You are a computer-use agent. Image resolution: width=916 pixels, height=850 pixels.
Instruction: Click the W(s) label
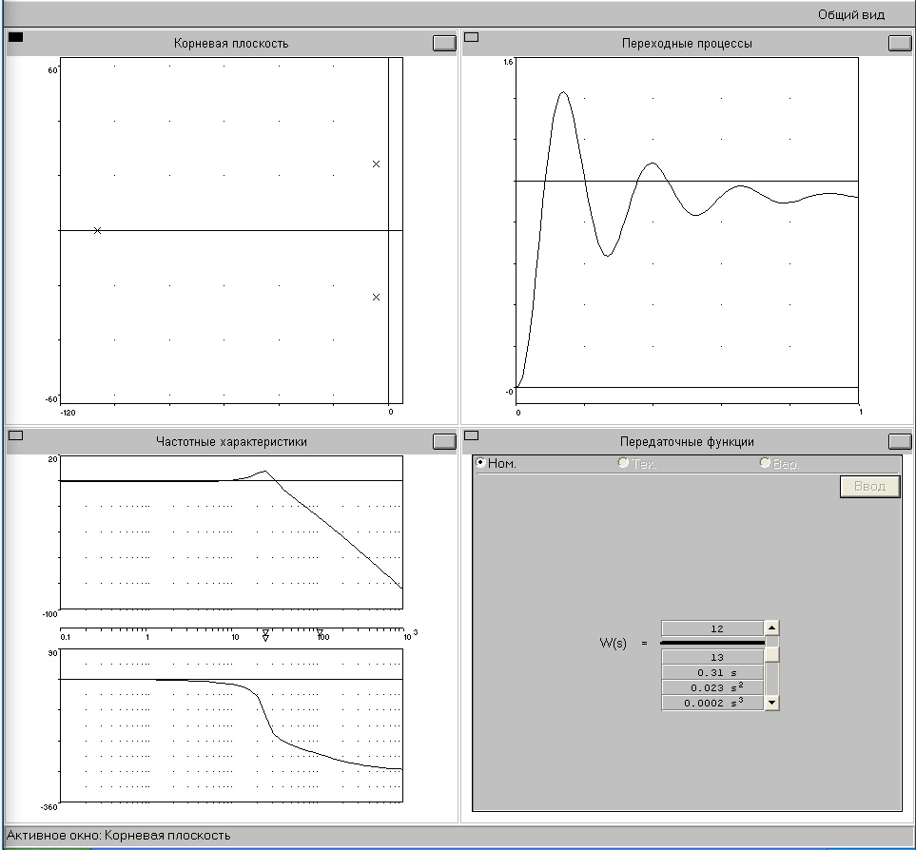tap(613, 644)
